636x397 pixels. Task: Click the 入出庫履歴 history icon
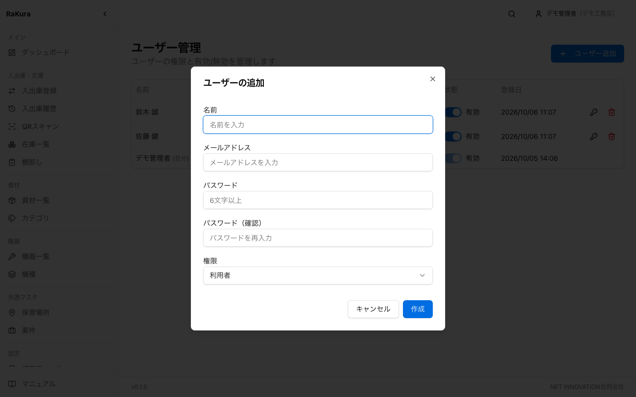[12, 109]
